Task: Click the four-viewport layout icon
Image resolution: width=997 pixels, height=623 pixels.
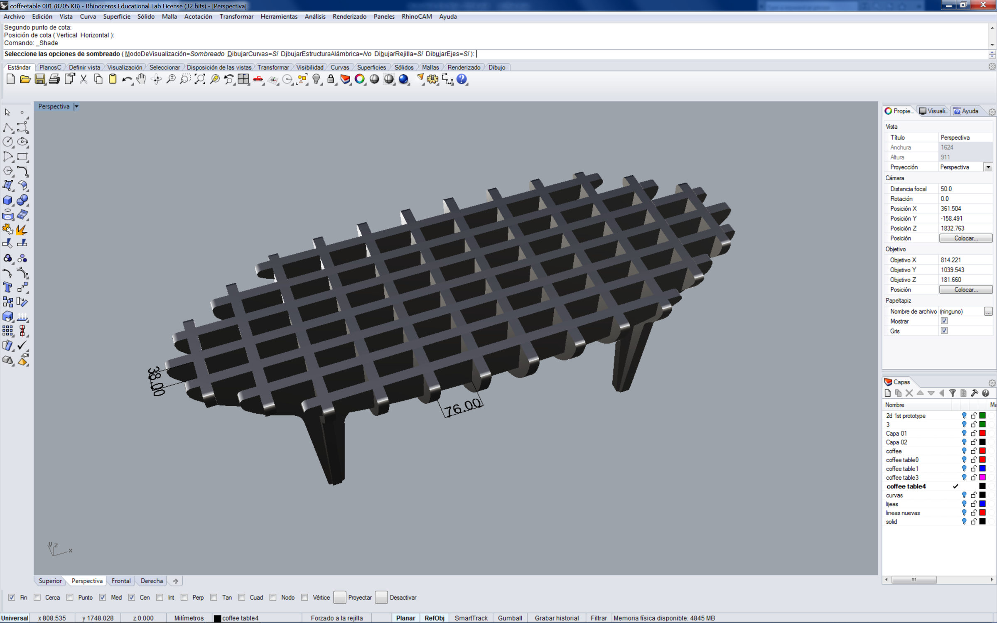Action: pyautogui.click(x=243, y=79)
